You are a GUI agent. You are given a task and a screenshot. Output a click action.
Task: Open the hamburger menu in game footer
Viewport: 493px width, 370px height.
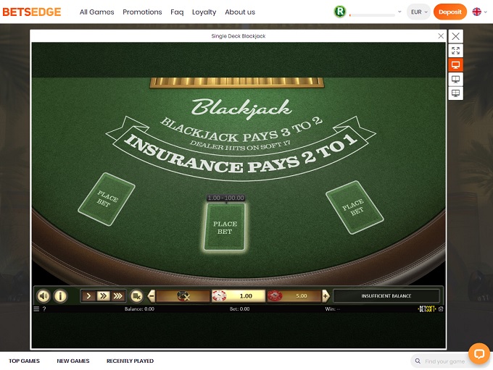pos(36,309)
